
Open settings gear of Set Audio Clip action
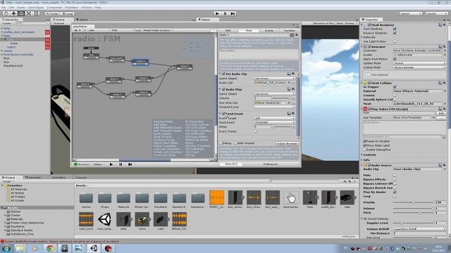click(x=293, y=74)
